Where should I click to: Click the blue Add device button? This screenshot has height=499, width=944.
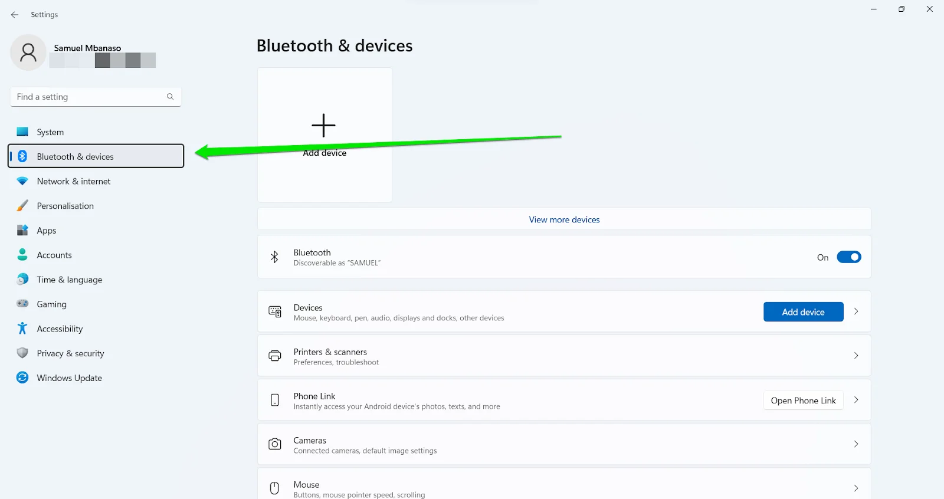[x=803, y=312]
